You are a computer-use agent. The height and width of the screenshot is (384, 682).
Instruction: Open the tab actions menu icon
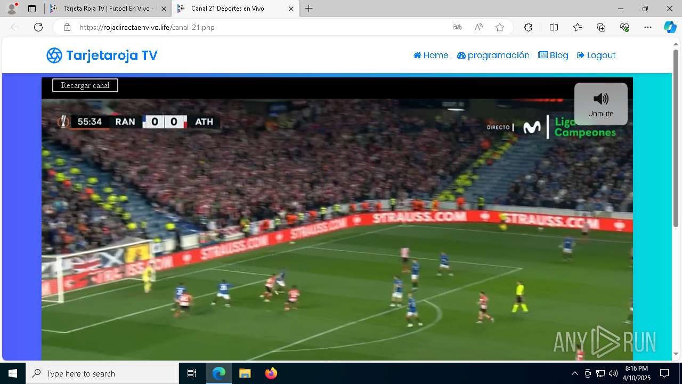click(x=32, y=9)
